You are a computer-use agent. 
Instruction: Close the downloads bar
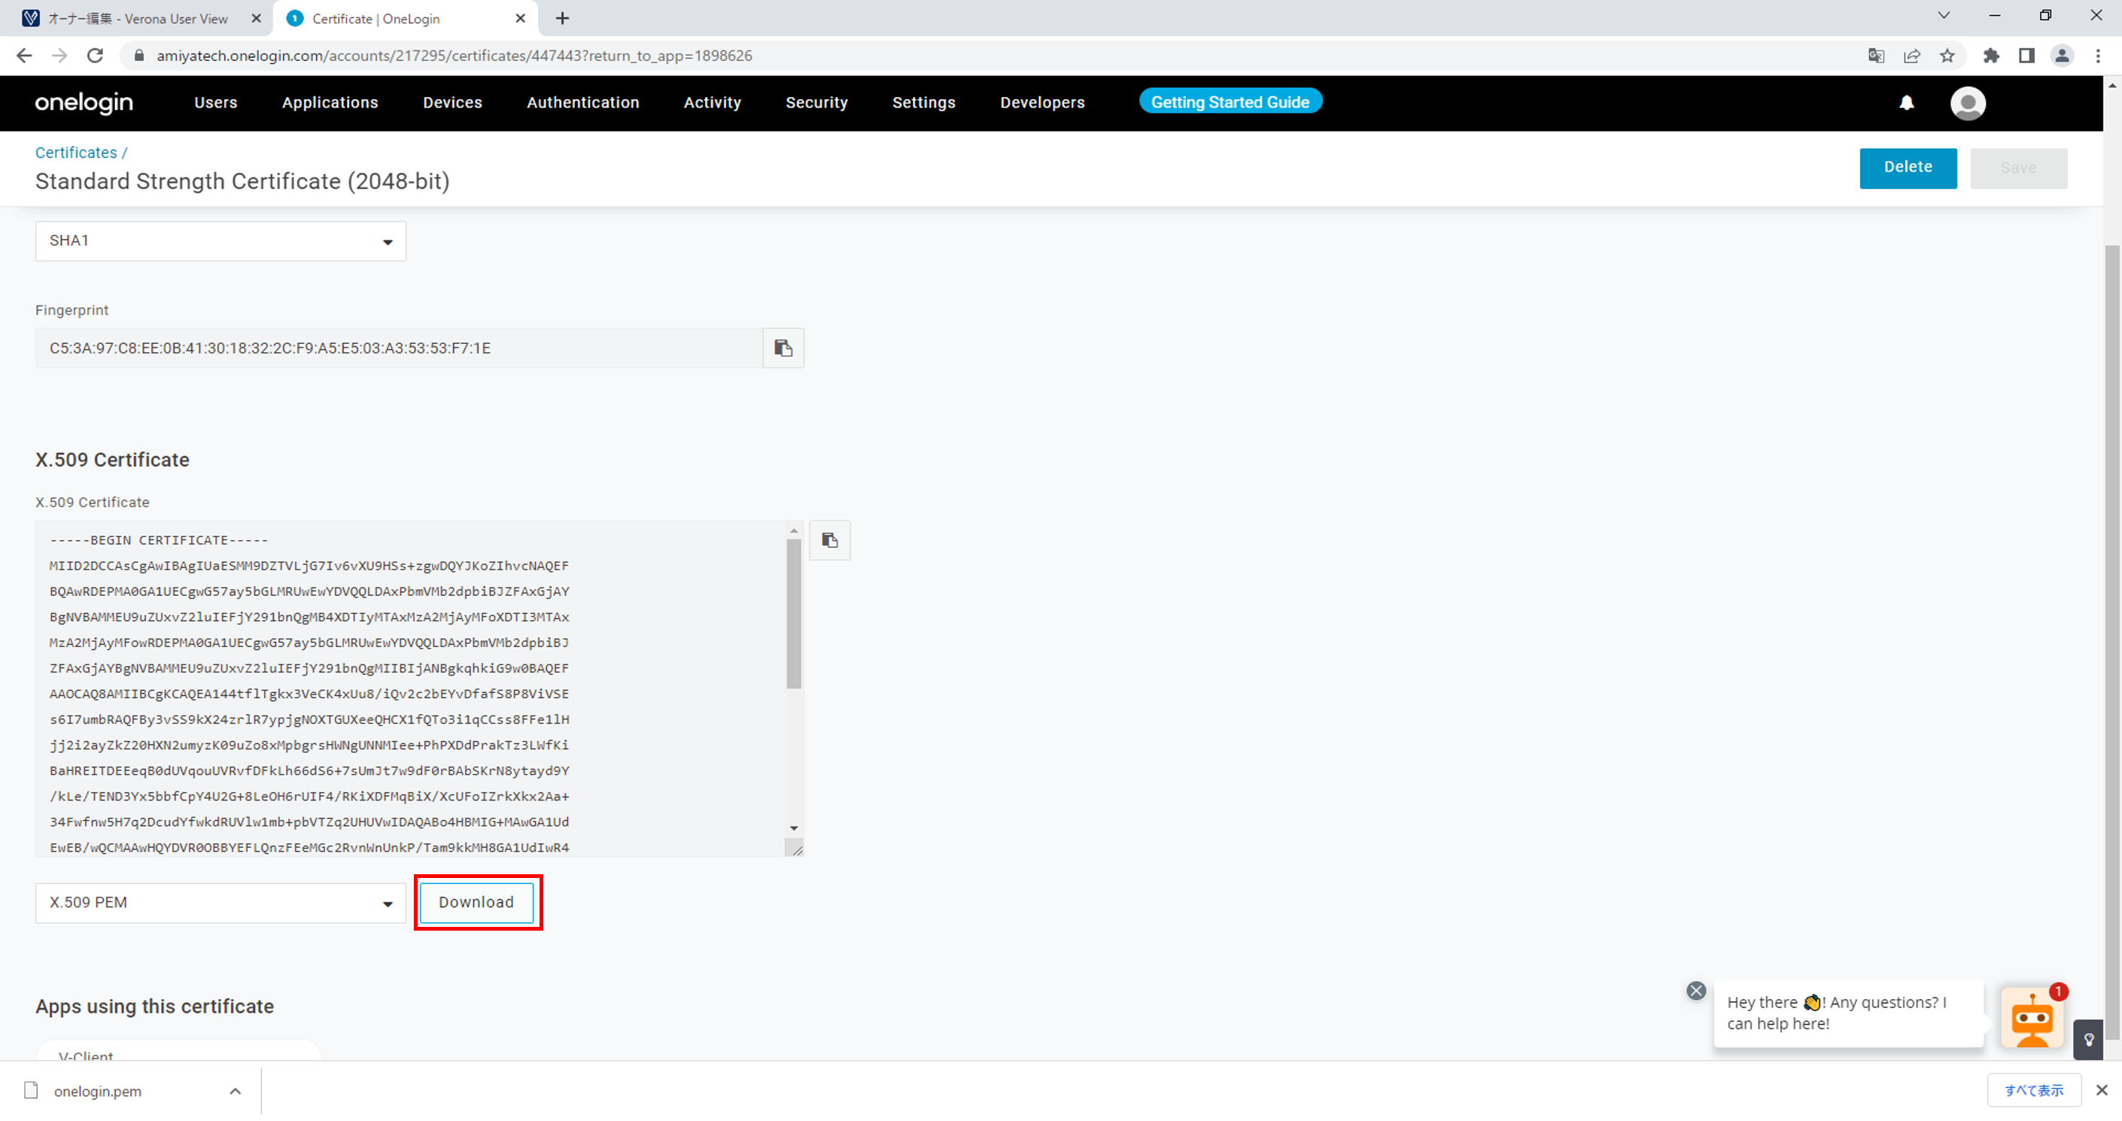(x=2102, y=1090)
